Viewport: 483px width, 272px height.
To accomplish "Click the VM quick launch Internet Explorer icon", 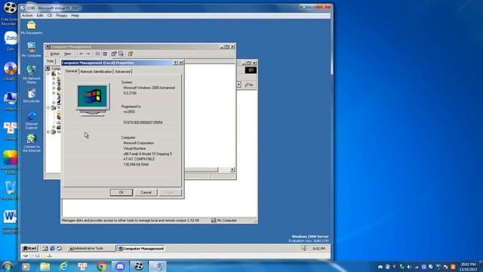I will tap(52, 249).
